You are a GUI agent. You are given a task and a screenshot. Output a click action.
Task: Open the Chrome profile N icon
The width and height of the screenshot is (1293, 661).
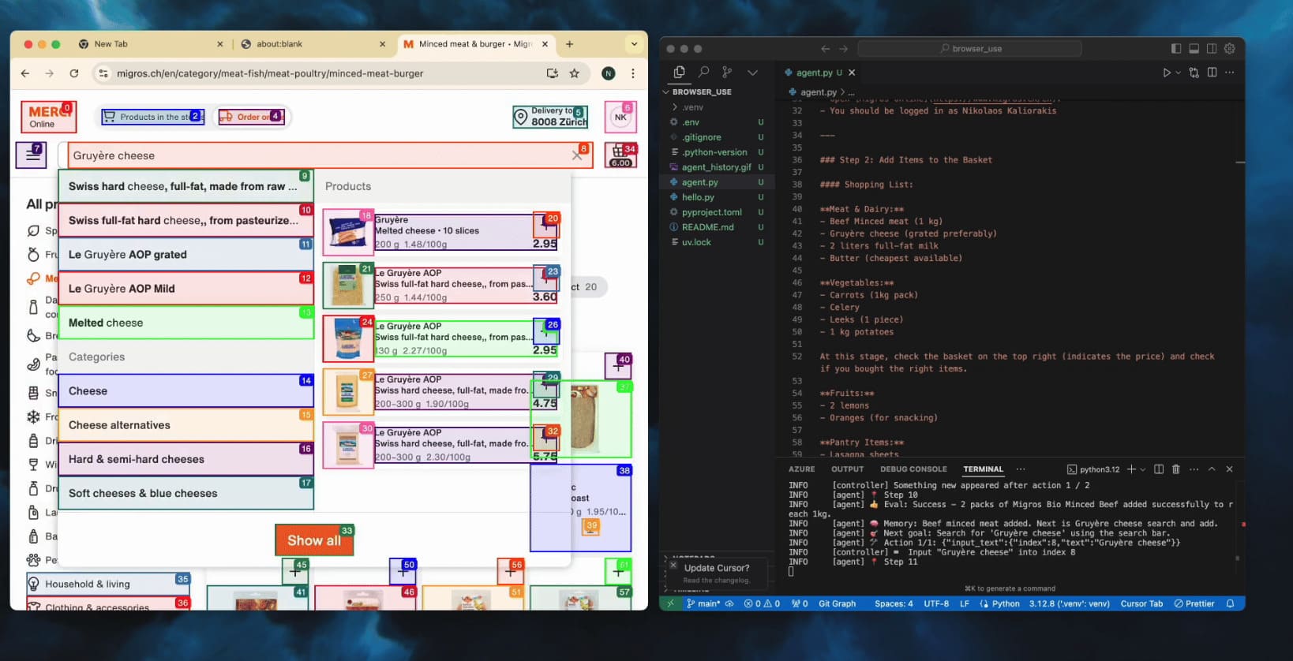(x=608, y=73)
